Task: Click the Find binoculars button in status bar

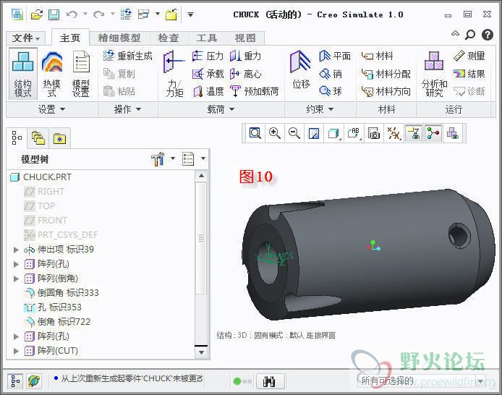Action: (x=270, y=381)
